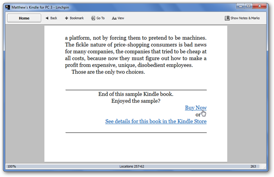Open the Aa View font options
Viewport: 274px width, 177px height.
tap(118, 18)
